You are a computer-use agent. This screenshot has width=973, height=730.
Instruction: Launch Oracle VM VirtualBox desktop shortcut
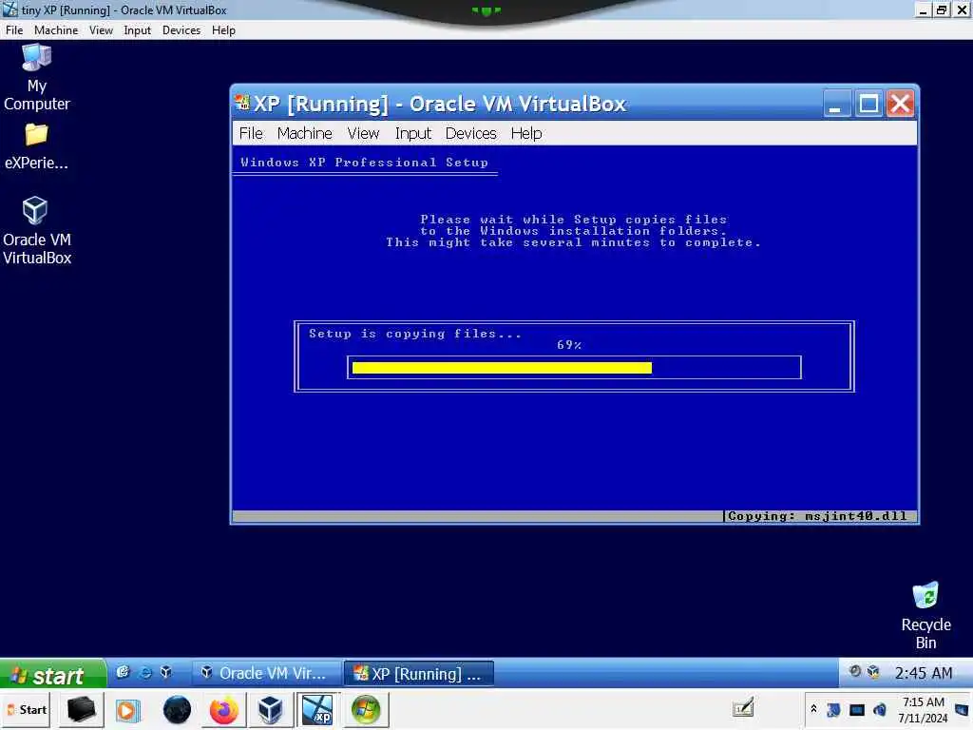point(37,231)
